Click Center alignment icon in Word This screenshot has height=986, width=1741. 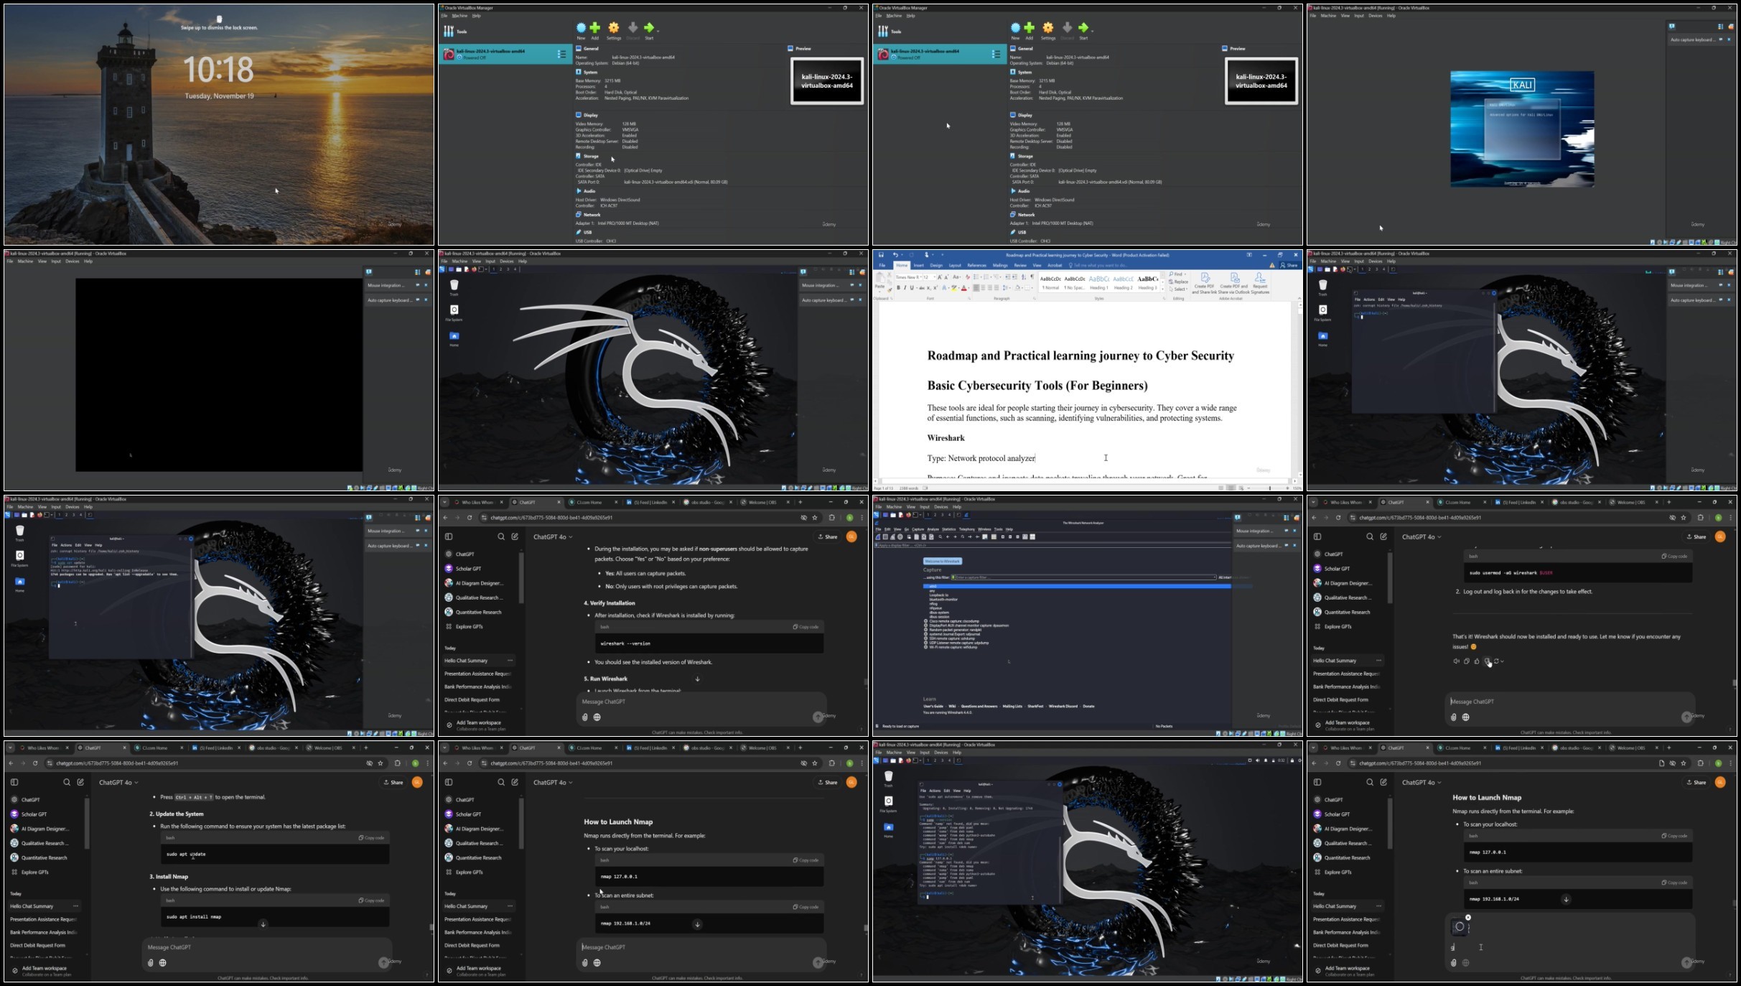[x=983, y=287]
